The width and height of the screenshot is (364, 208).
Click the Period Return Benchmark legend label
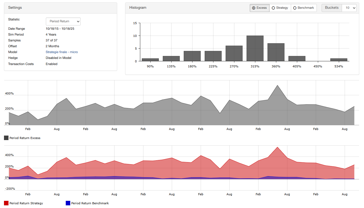90,203
